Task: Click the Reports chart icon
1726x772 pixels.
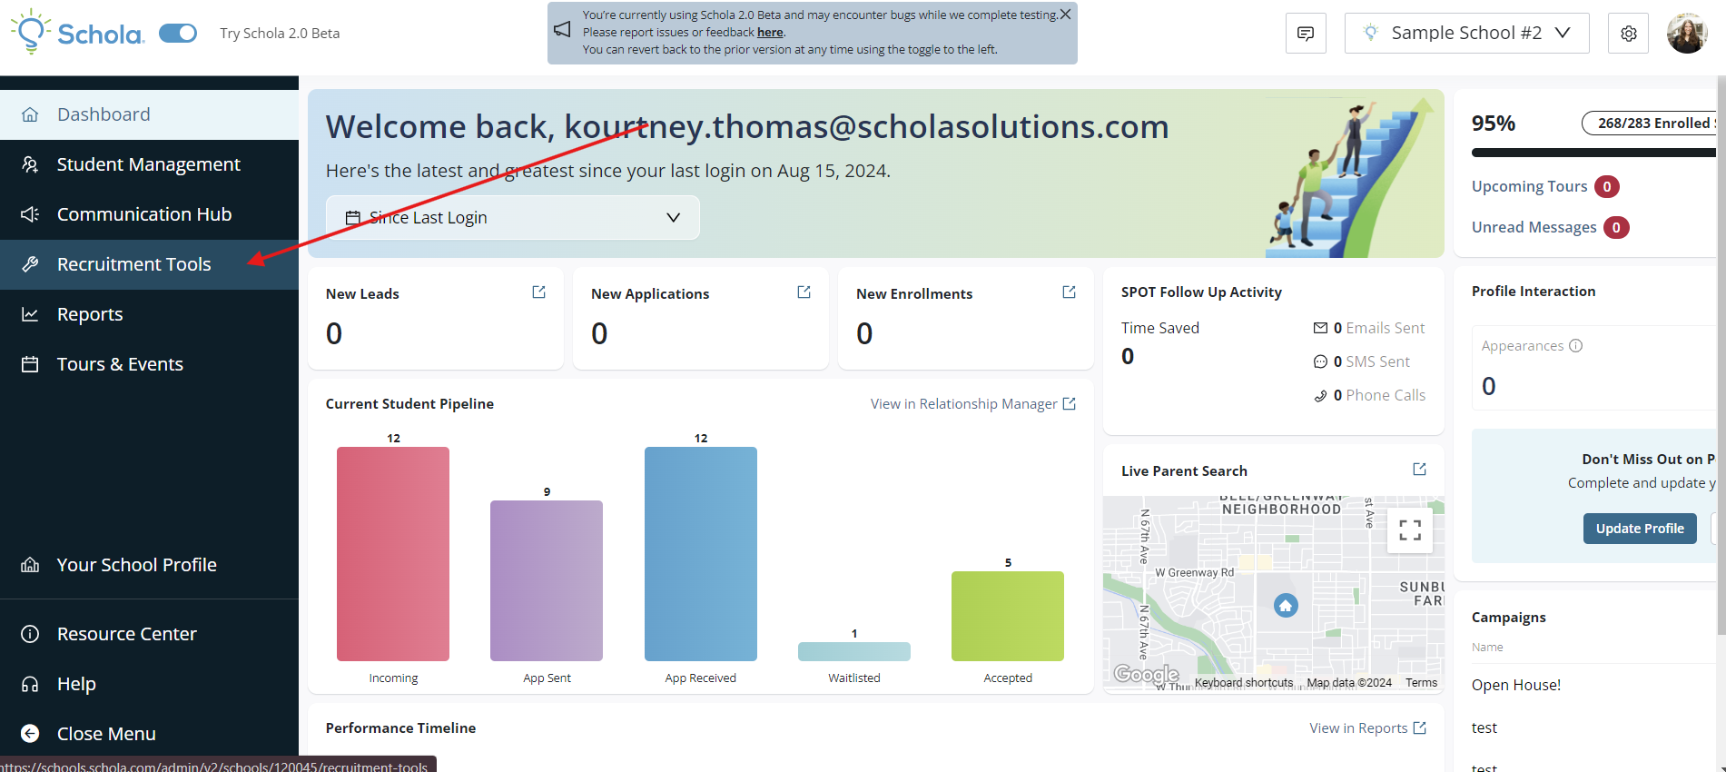Action: [30, 314]
